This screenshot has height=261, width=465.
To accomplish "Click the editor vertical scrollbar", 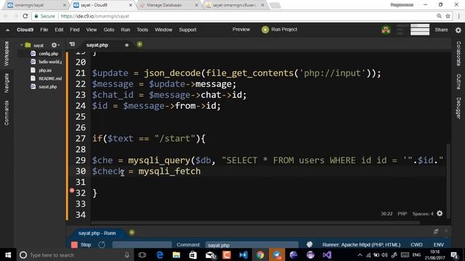I will click(x=448, y=181).
